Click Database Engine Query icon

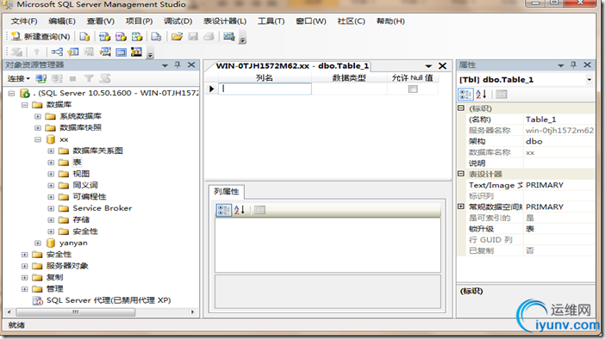[x=84, y=37]
